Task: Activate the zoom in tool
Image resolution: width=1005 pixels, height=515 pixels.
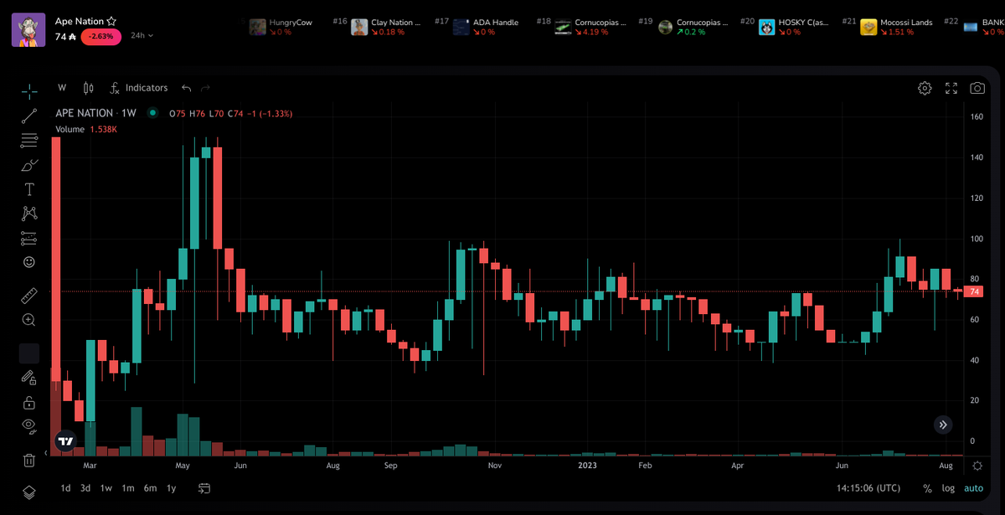Action: pyautogui.click(x=29, y=320)
